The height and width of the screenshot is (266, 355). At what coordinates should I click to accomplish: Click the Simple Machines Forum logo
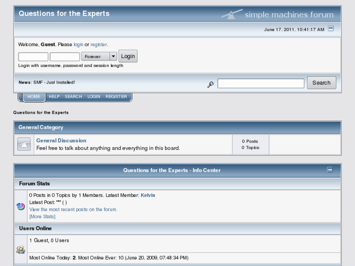(277, 14)
